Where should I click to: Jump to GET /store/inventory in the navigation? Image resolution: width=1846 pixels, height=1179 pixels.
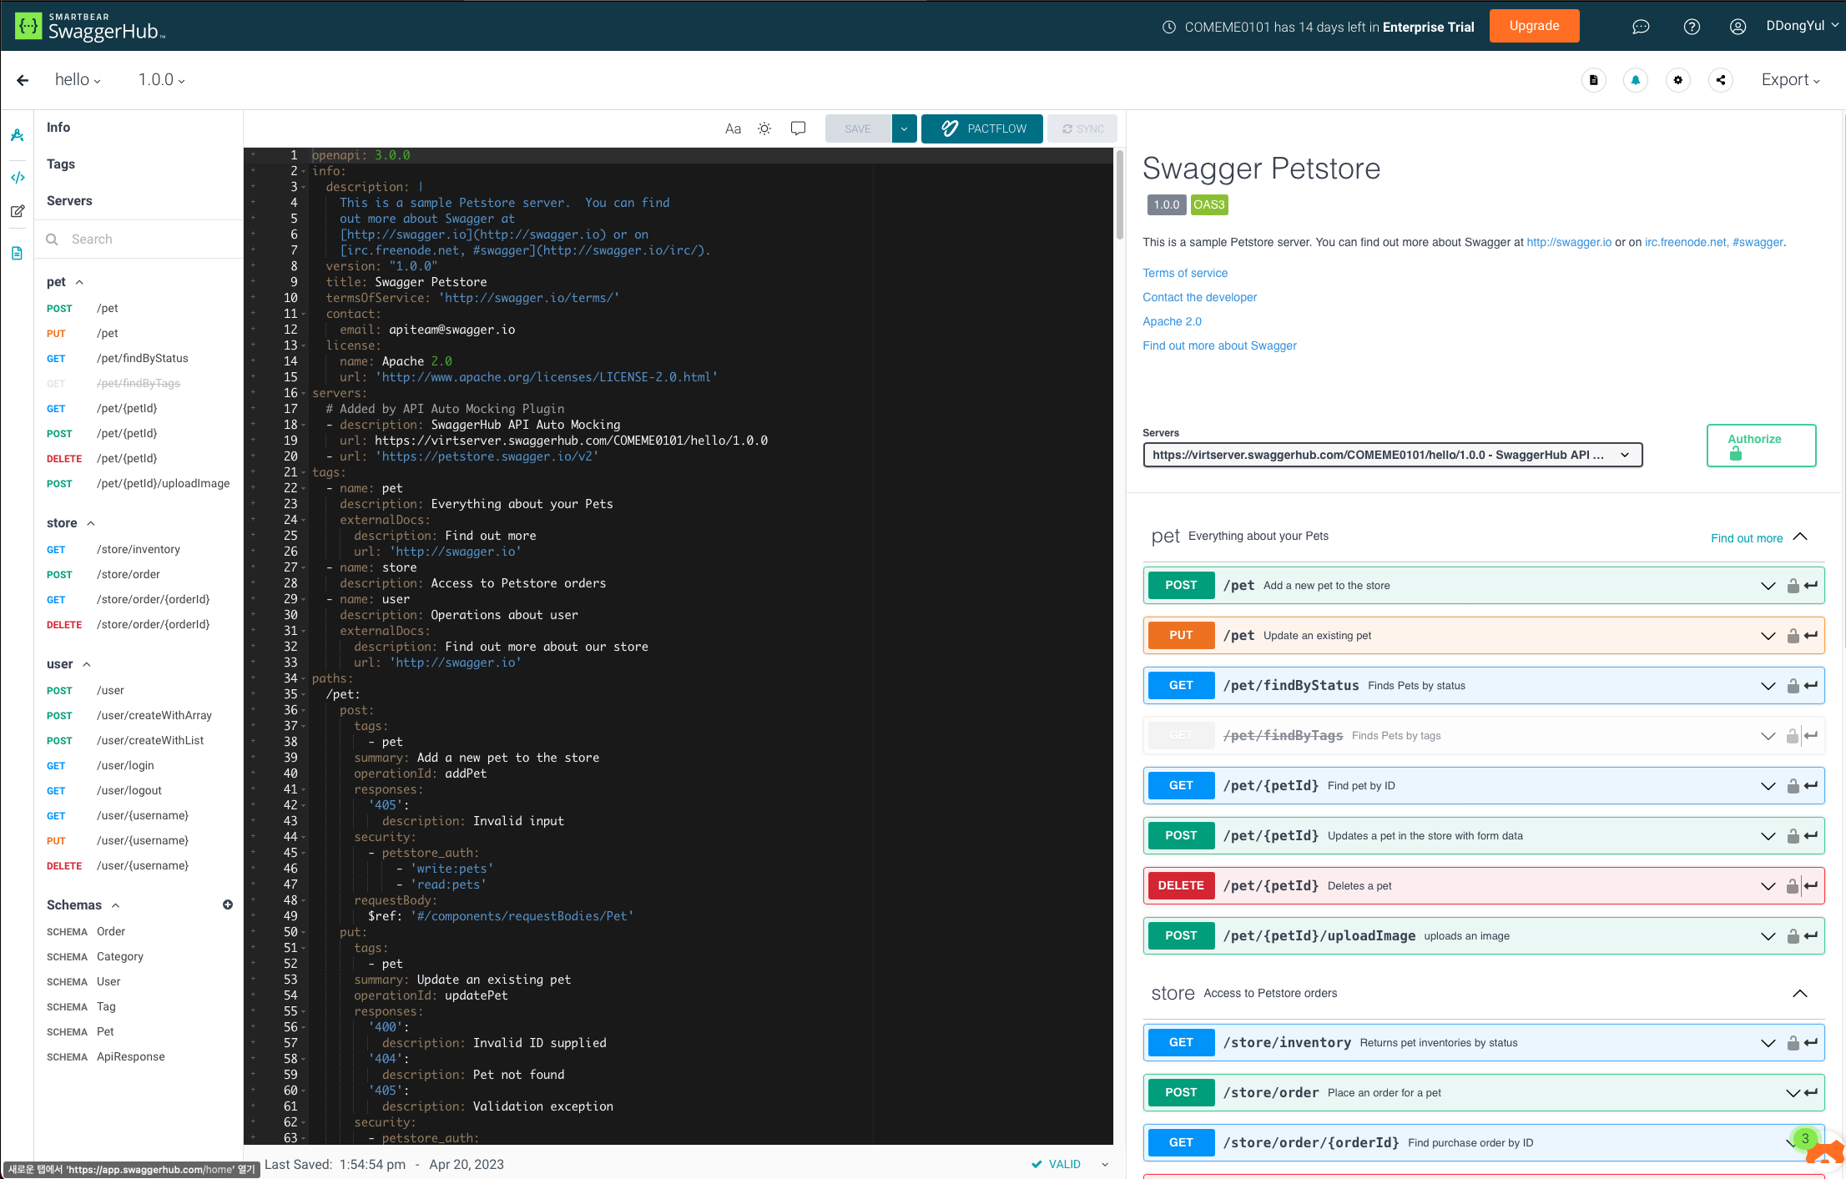coord(113,550)
